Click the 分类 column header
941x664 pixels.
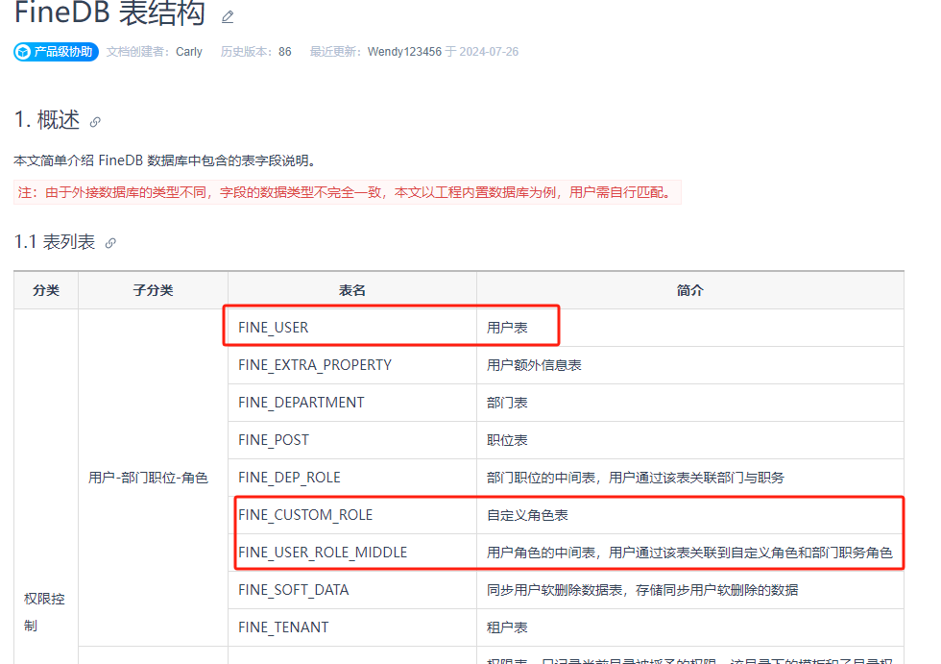(46, 290)
